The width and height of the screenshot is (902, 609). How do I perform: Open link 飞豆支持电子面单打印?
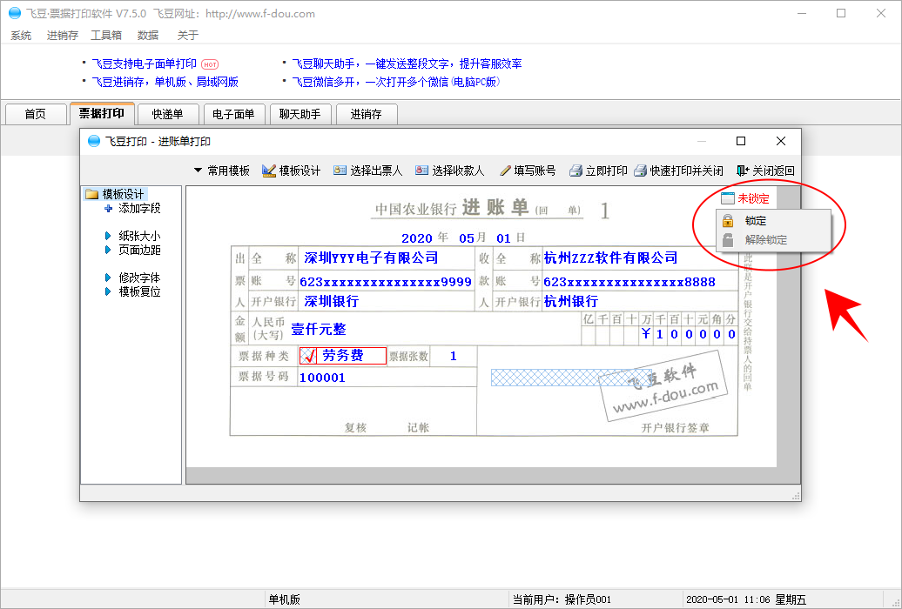(144, 64)
